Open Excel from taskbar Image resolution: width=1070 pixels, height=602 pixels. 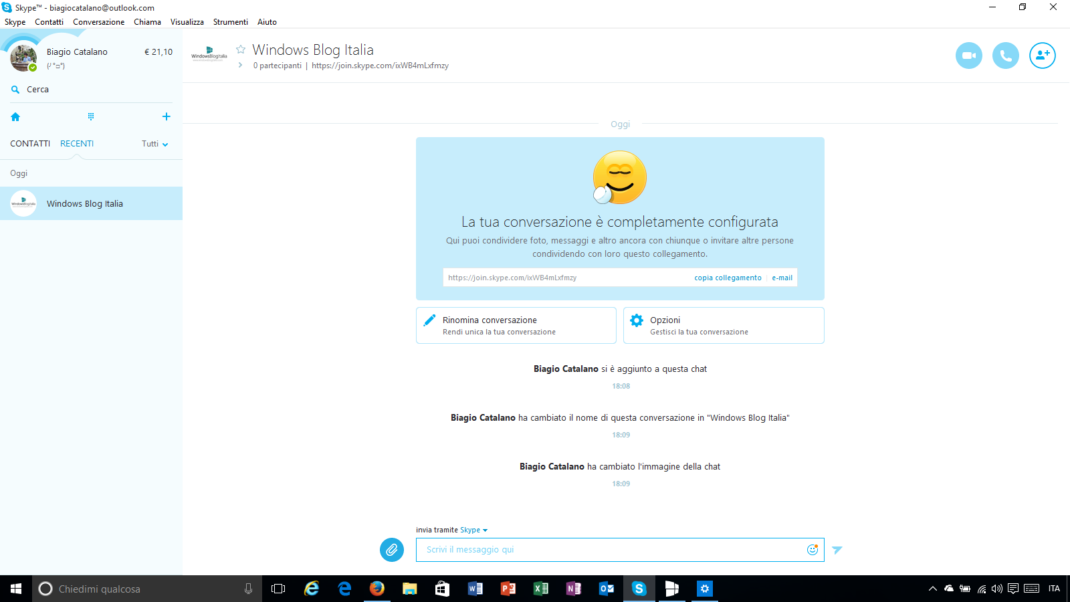(541, 589)
